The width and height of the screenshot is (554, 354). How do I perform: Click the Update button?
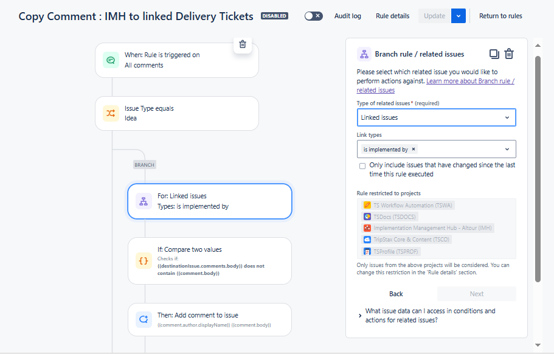point(435,16)
